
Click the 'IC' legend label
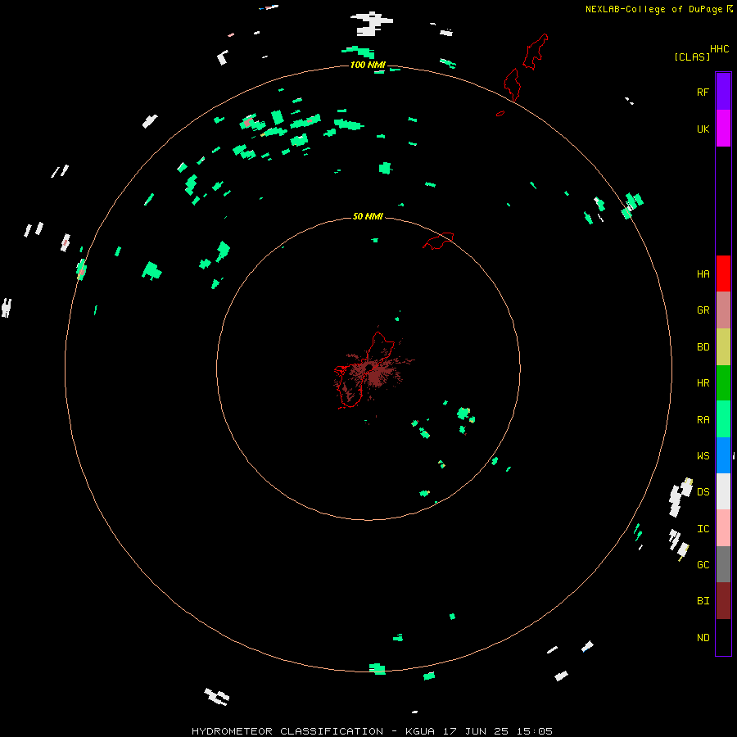click(703, 529)
